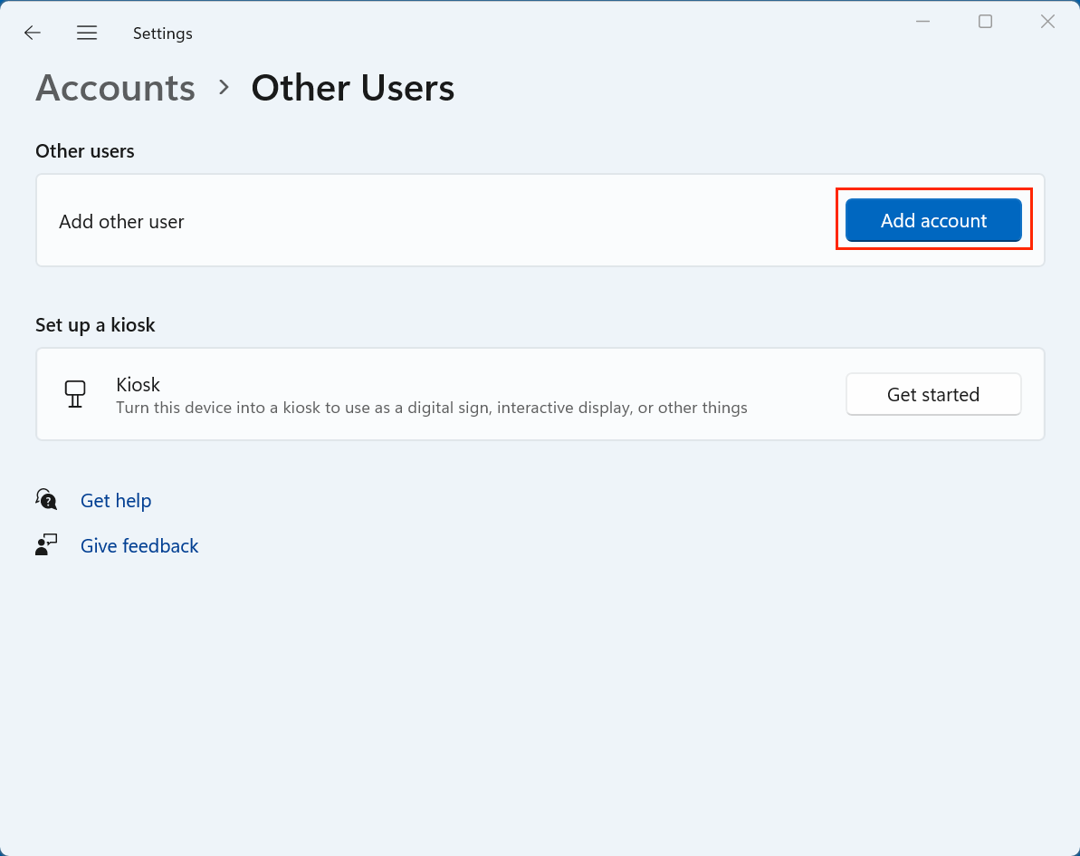Click the Settings title in the title bar
Image resolution: width=1080 pixels, height=856 pixels.
click(163, 34)
